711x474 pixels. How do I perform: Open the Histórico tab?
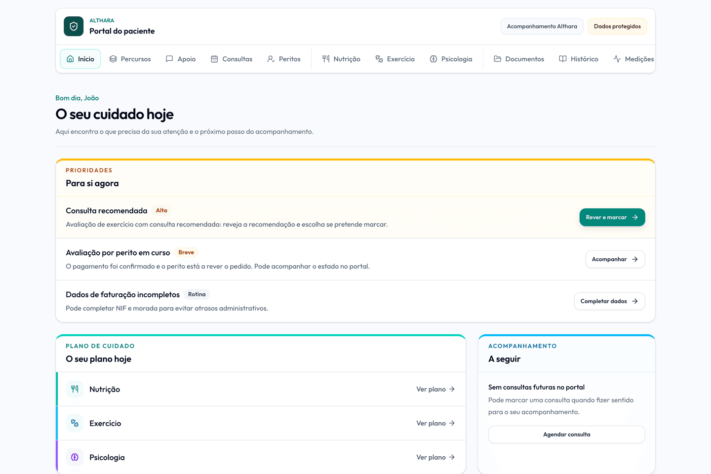579,59
